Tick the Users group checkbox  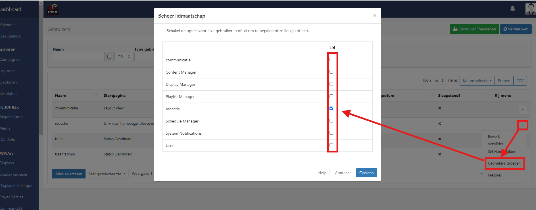coord(331,145)
